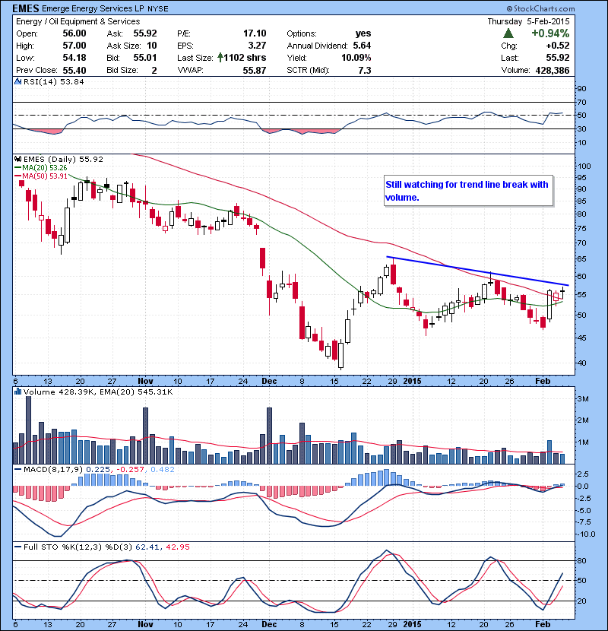Click the RSI(14) indicator icon
Screen dimensions: 608x631
coord(17,81)
